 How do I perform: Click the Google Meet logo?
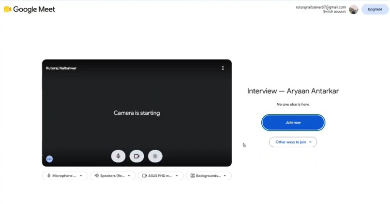pyautogui.click(x=30, y=10)
